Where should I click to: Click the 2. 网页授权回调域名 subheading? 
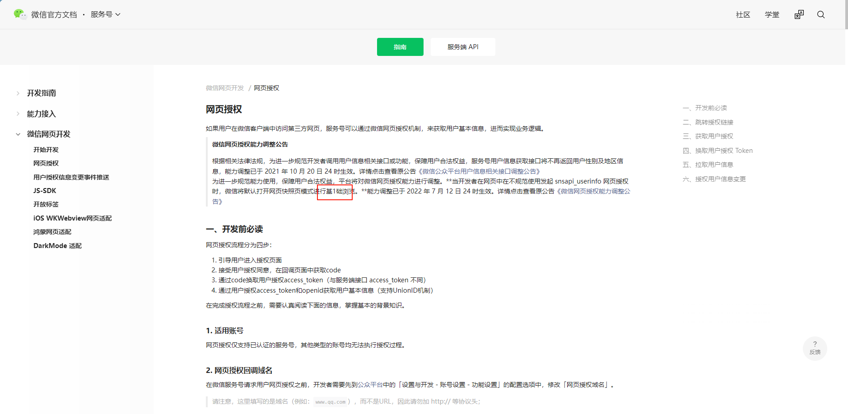pos(239,370)
